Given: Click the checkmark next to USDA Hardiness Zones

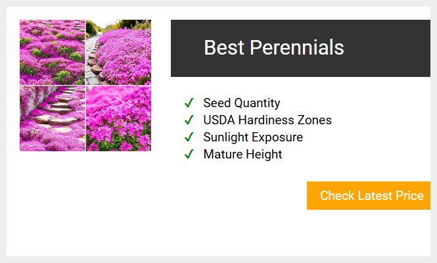Looking at the screenshot, I should point(189,120).
